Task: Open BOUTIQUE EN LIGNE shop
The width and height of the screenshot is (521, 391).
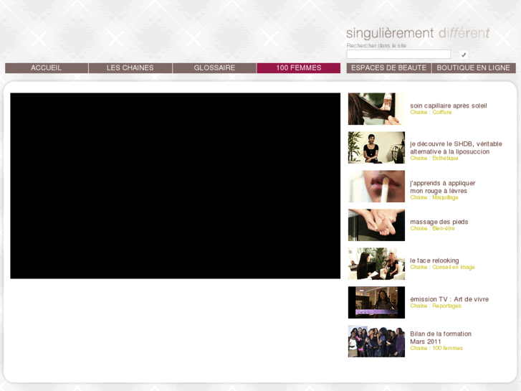Action: tap(474, 68)
